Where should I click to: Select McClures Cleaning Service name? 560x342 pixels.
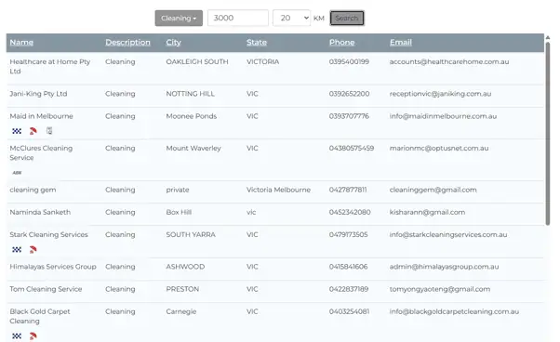click(41, 153)
